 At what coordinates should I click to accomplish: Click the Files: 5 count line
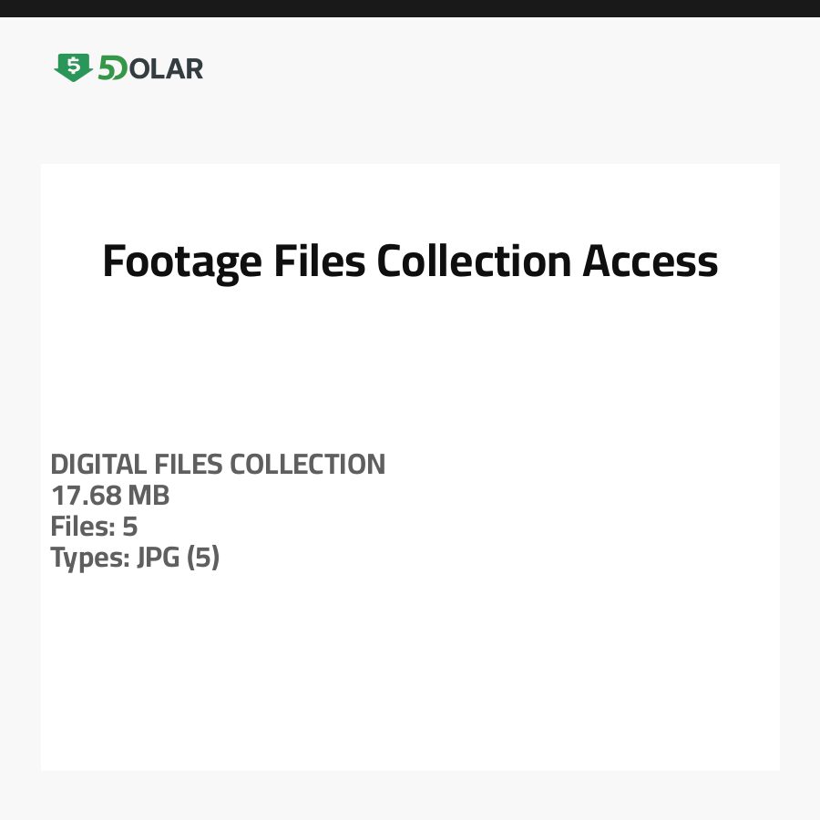point(94,527)
